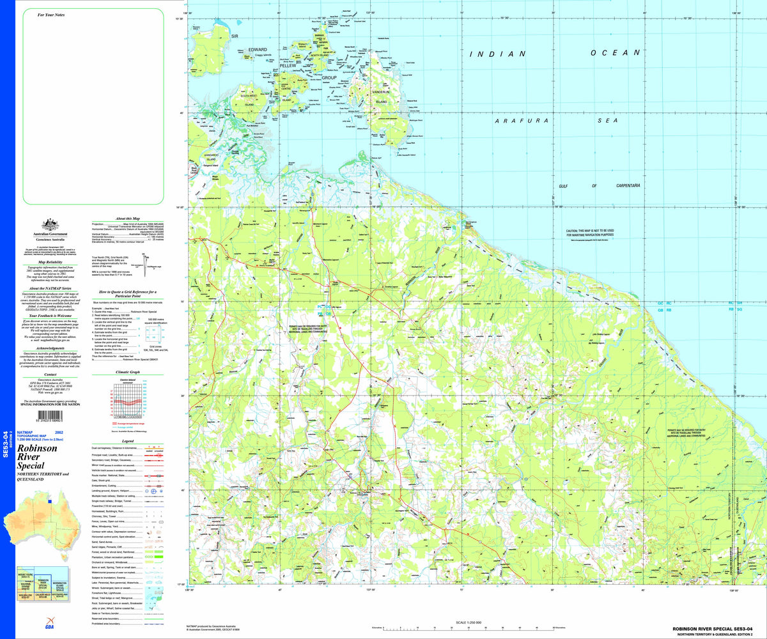Click the 'Geoscience Australia' name under the crest
Screen dimensions: 767x639
50,240
